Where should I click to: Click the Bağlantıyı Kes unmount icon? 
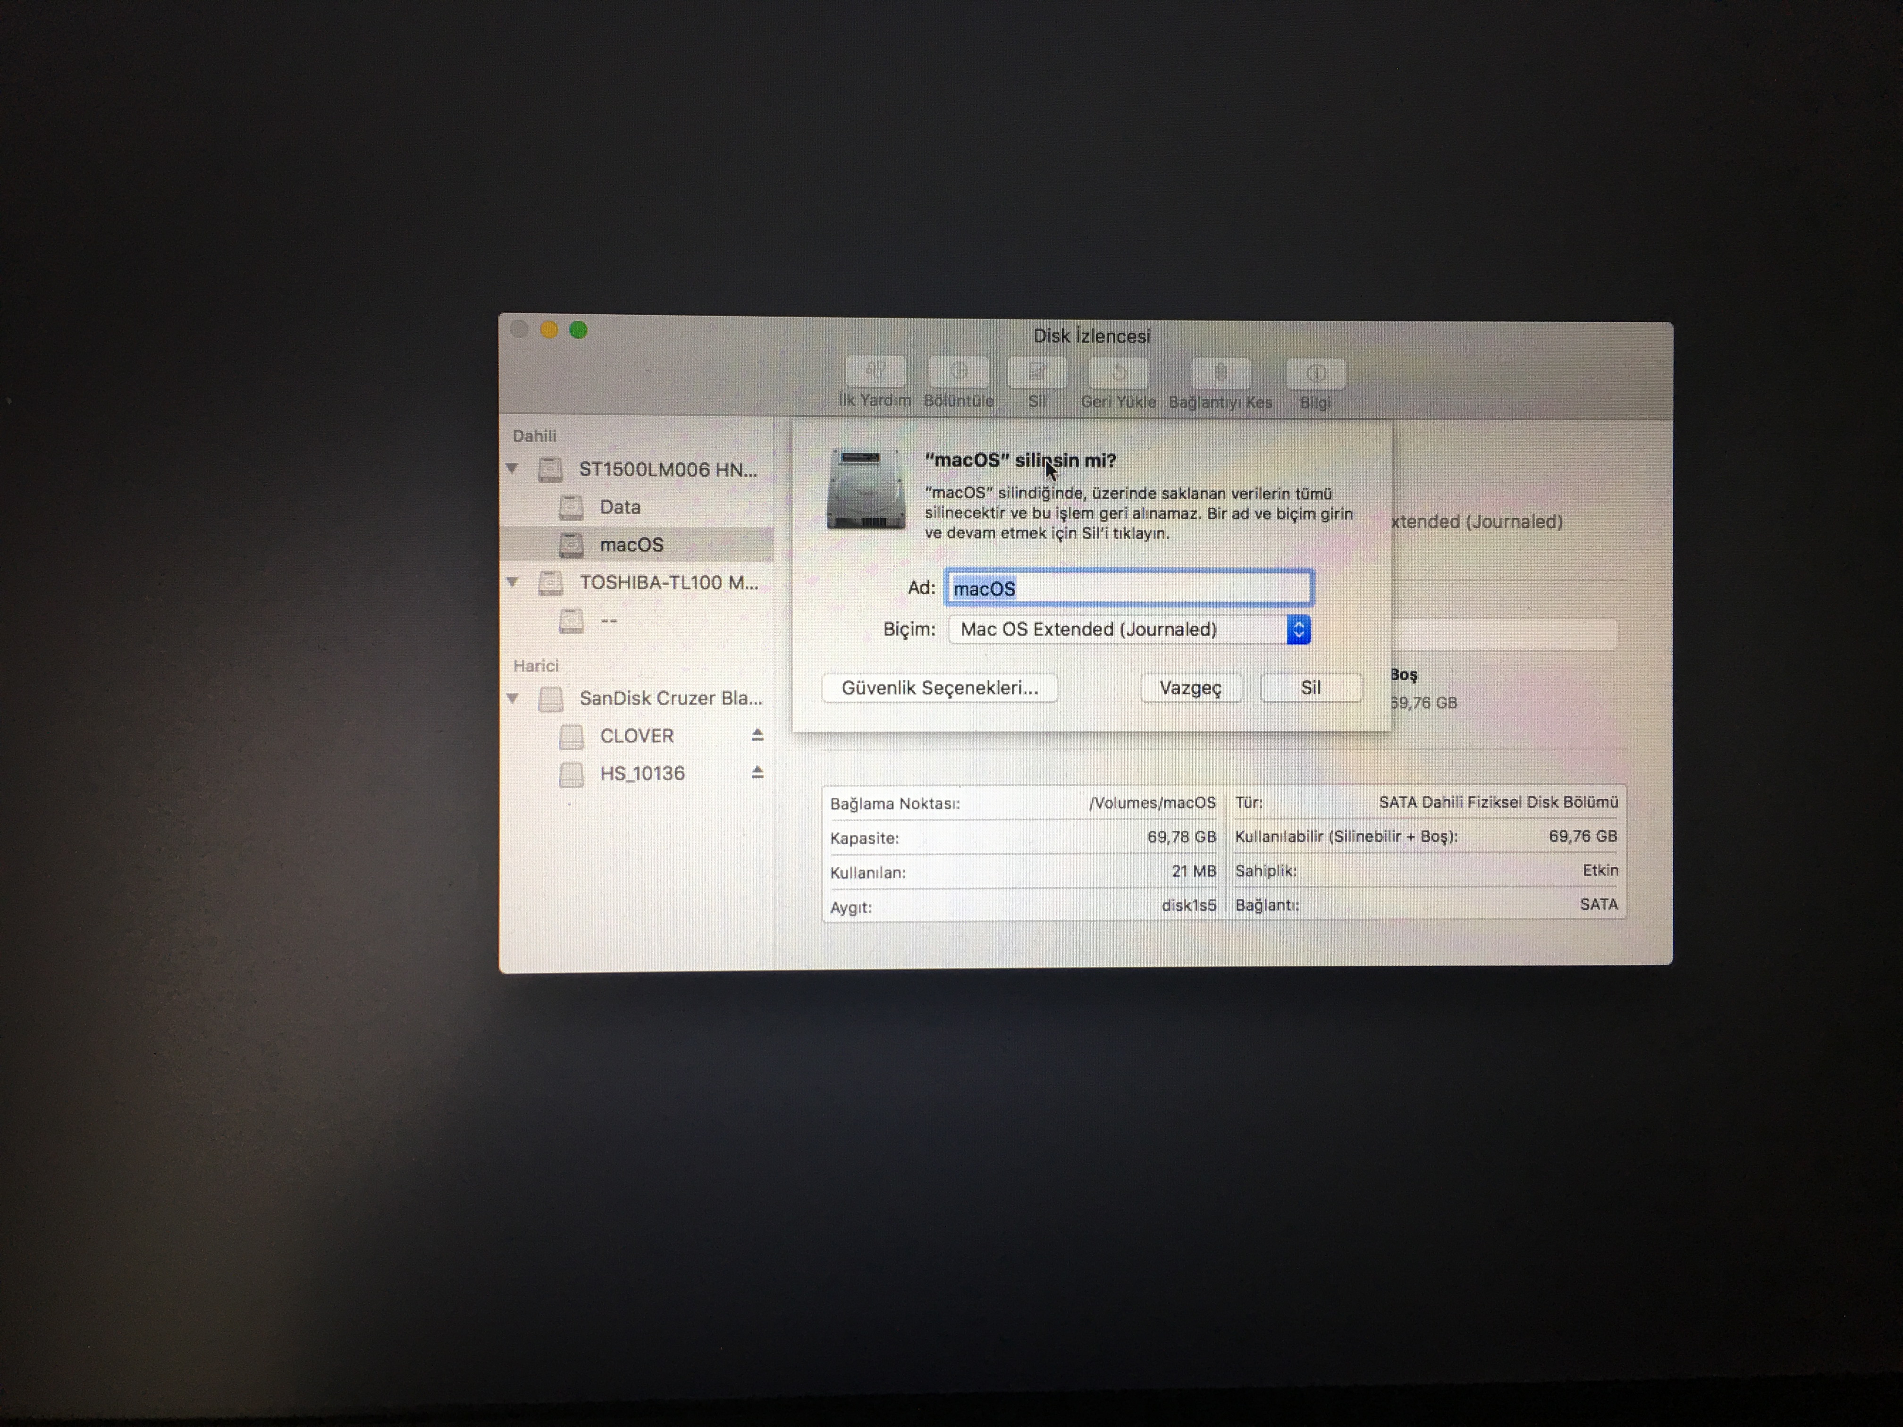click(x=1220, y=374)
